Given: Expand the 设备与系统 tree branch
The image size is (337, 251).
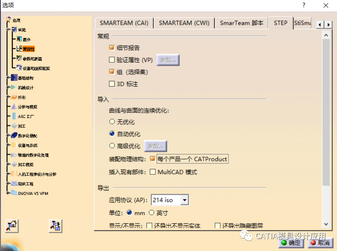Looking at the screenshot, I should pos(8,145).
